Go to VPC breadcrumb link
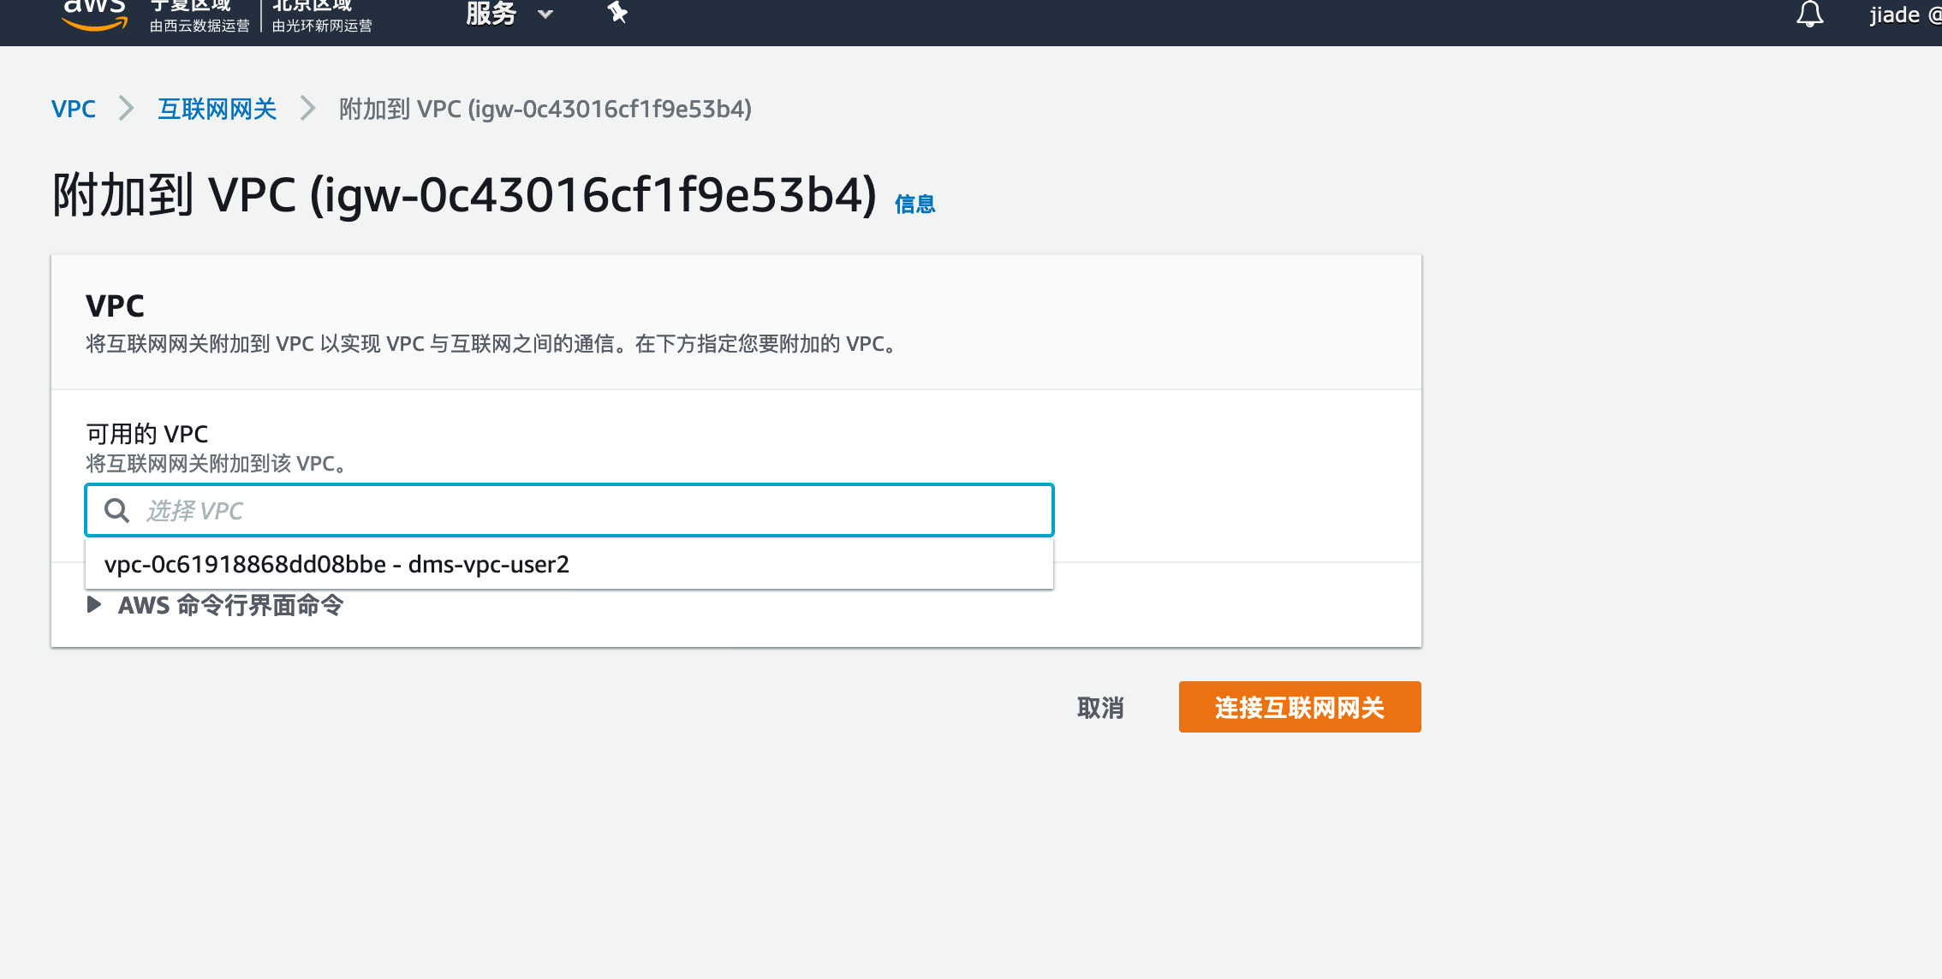 point(74,109)
